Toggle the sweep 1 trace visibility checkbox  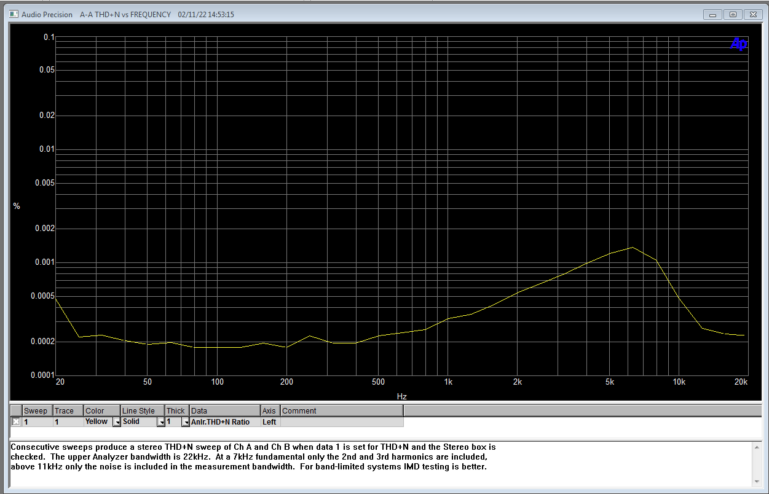click(16, 421)
